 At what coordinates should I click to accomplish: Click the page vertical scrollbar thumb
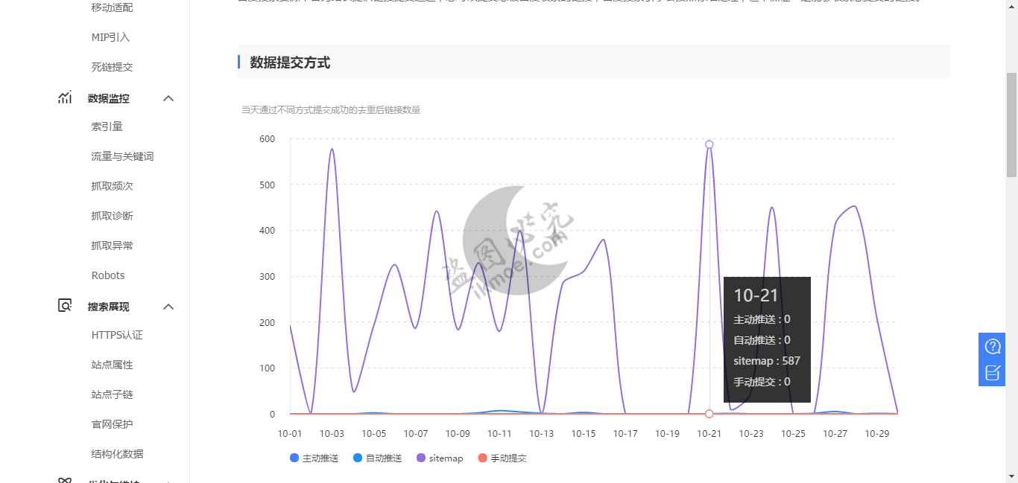click(1011, 125)
